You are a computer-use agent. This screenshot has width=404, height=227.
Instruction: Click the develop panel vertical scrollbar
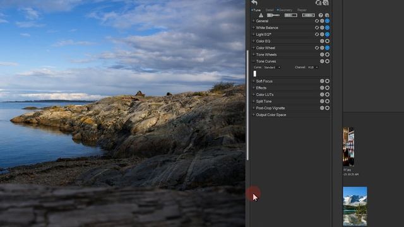click(247, 105)
